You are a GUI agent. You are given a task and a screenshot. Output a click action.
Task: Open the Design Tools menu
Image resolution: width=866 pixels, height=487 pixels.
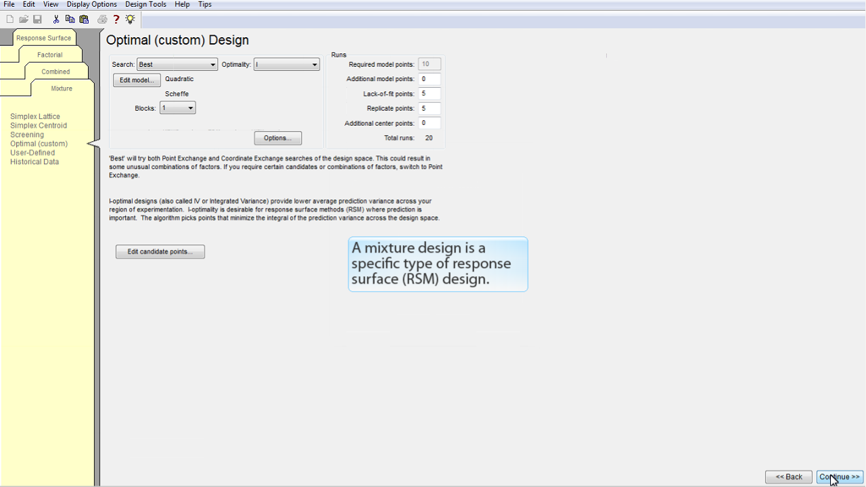pyautogui.click(x=145, y=4)
